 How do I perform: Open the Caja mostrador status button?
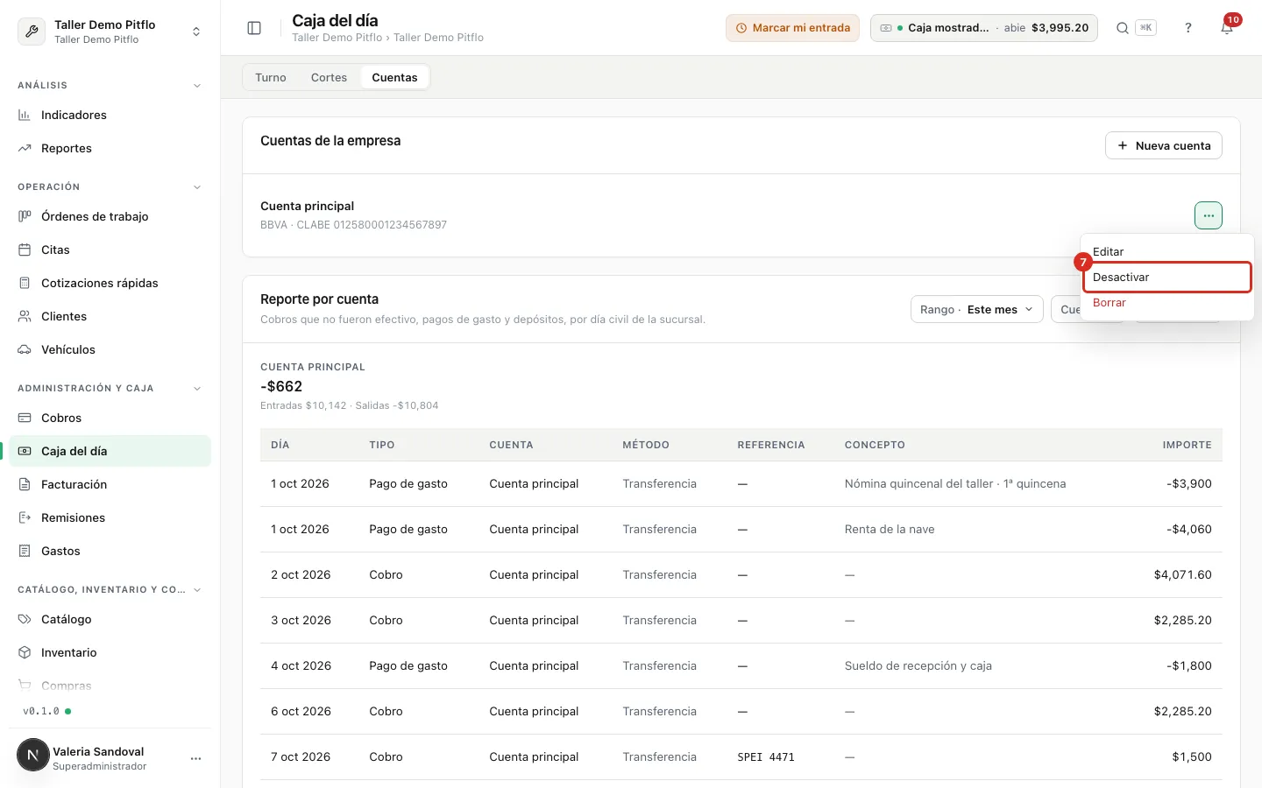(984, 28)
